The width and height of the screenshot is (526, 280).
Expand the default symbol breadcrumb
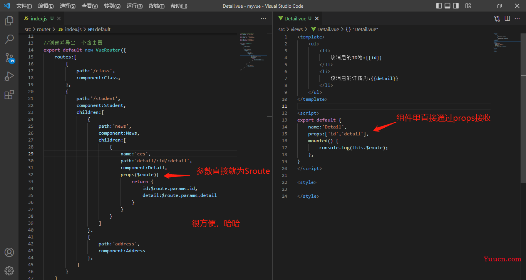99,29
